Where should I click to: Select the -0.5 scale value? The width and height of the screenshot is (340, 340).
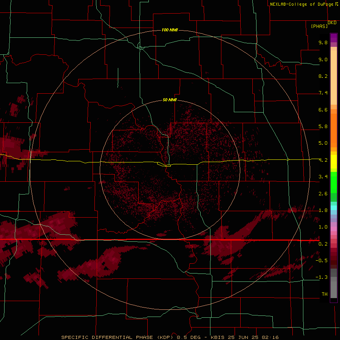tap(321, 261)
